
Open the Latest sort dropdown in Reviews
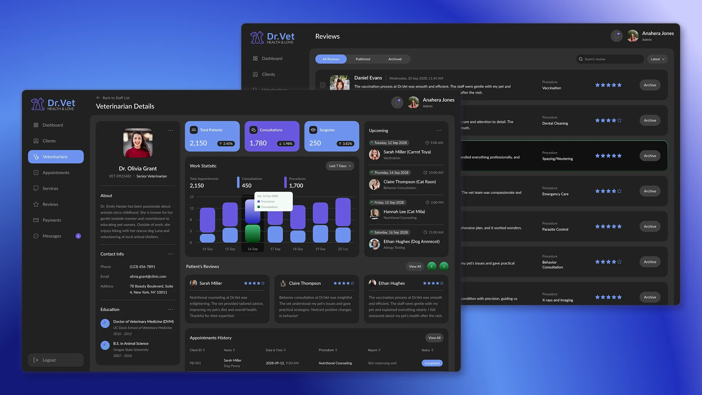657,59
